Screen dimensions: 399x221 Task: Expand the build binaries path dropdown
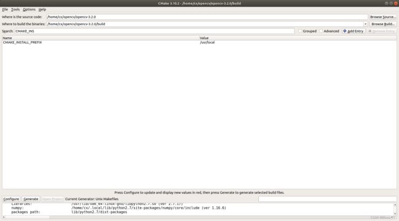tap(365, 24)
